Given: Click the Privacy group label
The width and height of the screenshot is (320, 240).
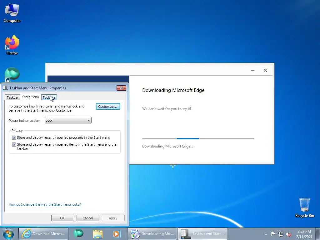Looking at the screenshot, I should 17,131.
